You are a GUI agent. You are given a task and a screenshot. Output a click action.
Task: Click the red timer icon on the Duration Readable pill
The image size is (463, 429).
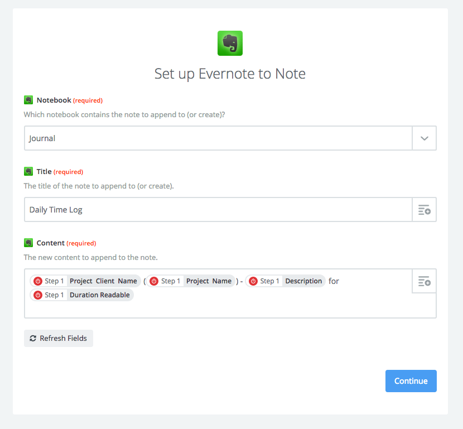[38, 295]
